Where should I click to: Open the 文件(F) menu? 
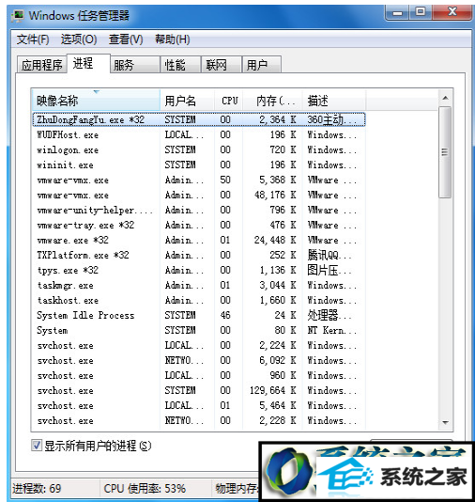(33, 39)
